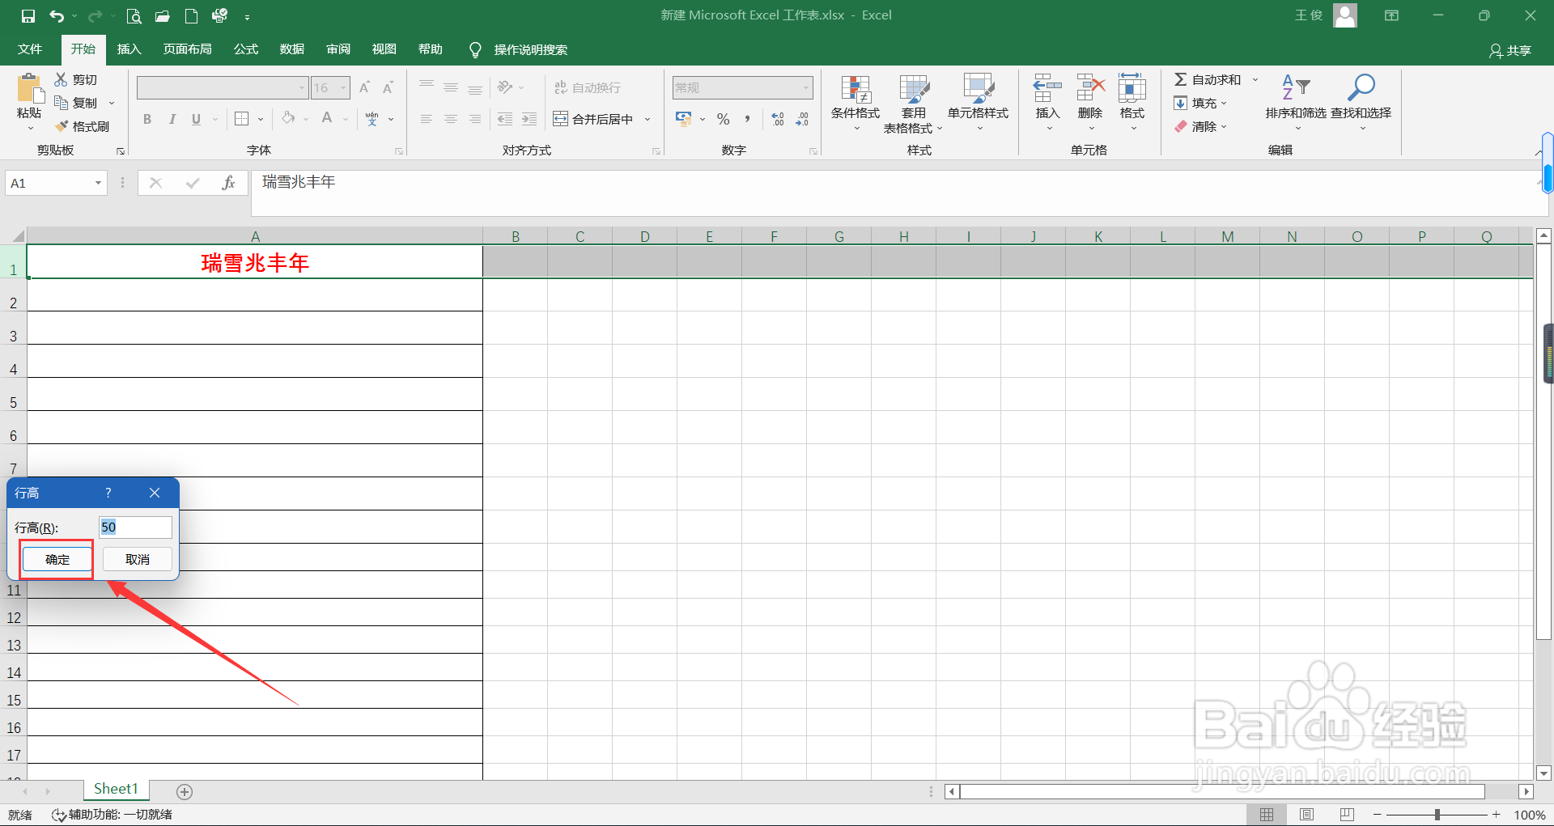Click Wrap Text (自动换行)
Image resolution: width=1554 pixels, height=826 pixels.
pyautogui.click(x=588, y=87)
